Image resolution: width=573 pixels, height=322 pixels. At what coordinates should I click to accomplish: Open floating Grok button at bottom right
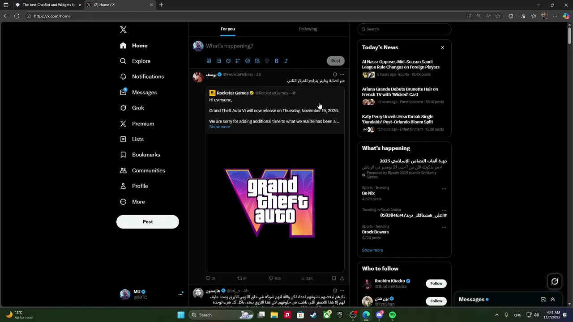555,281
